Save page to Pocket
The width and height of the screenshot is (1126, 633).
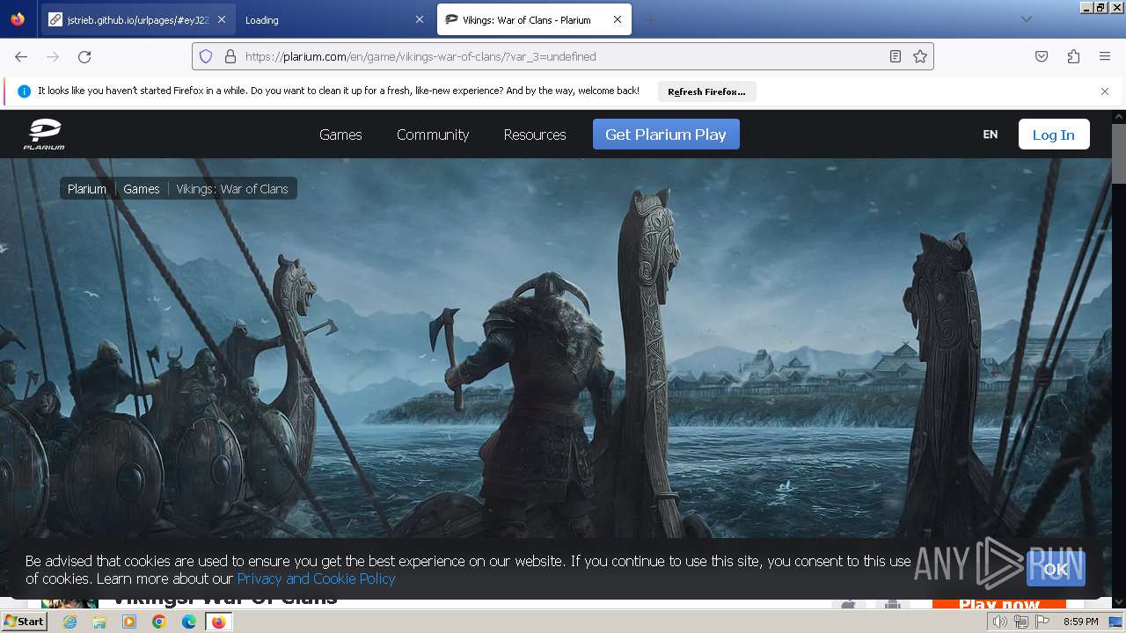pyautogui.click(x=1042, y=56)
